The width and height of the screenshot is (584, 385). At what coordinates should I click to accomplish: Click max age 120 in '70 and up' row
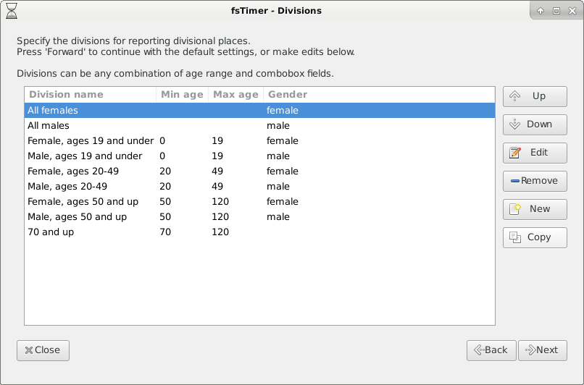[x=220, y=232]
